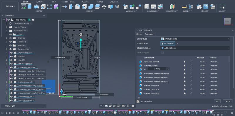This screenshot has width=235, height=116.
Task: Select the Hole tool
Action: coord(43,6)
